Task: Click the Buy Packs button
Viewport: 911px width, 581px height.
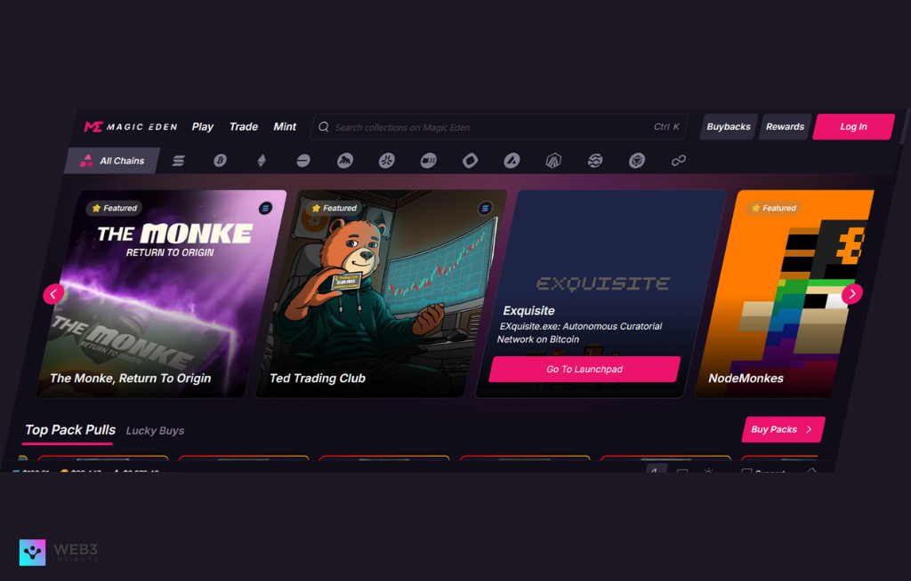Action: point(782,430)
